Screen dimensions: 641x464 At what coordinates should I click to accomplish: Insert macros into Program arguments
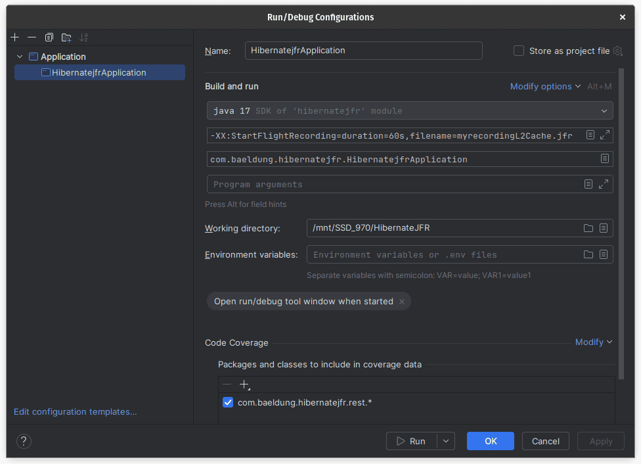(x=588, y=184)
